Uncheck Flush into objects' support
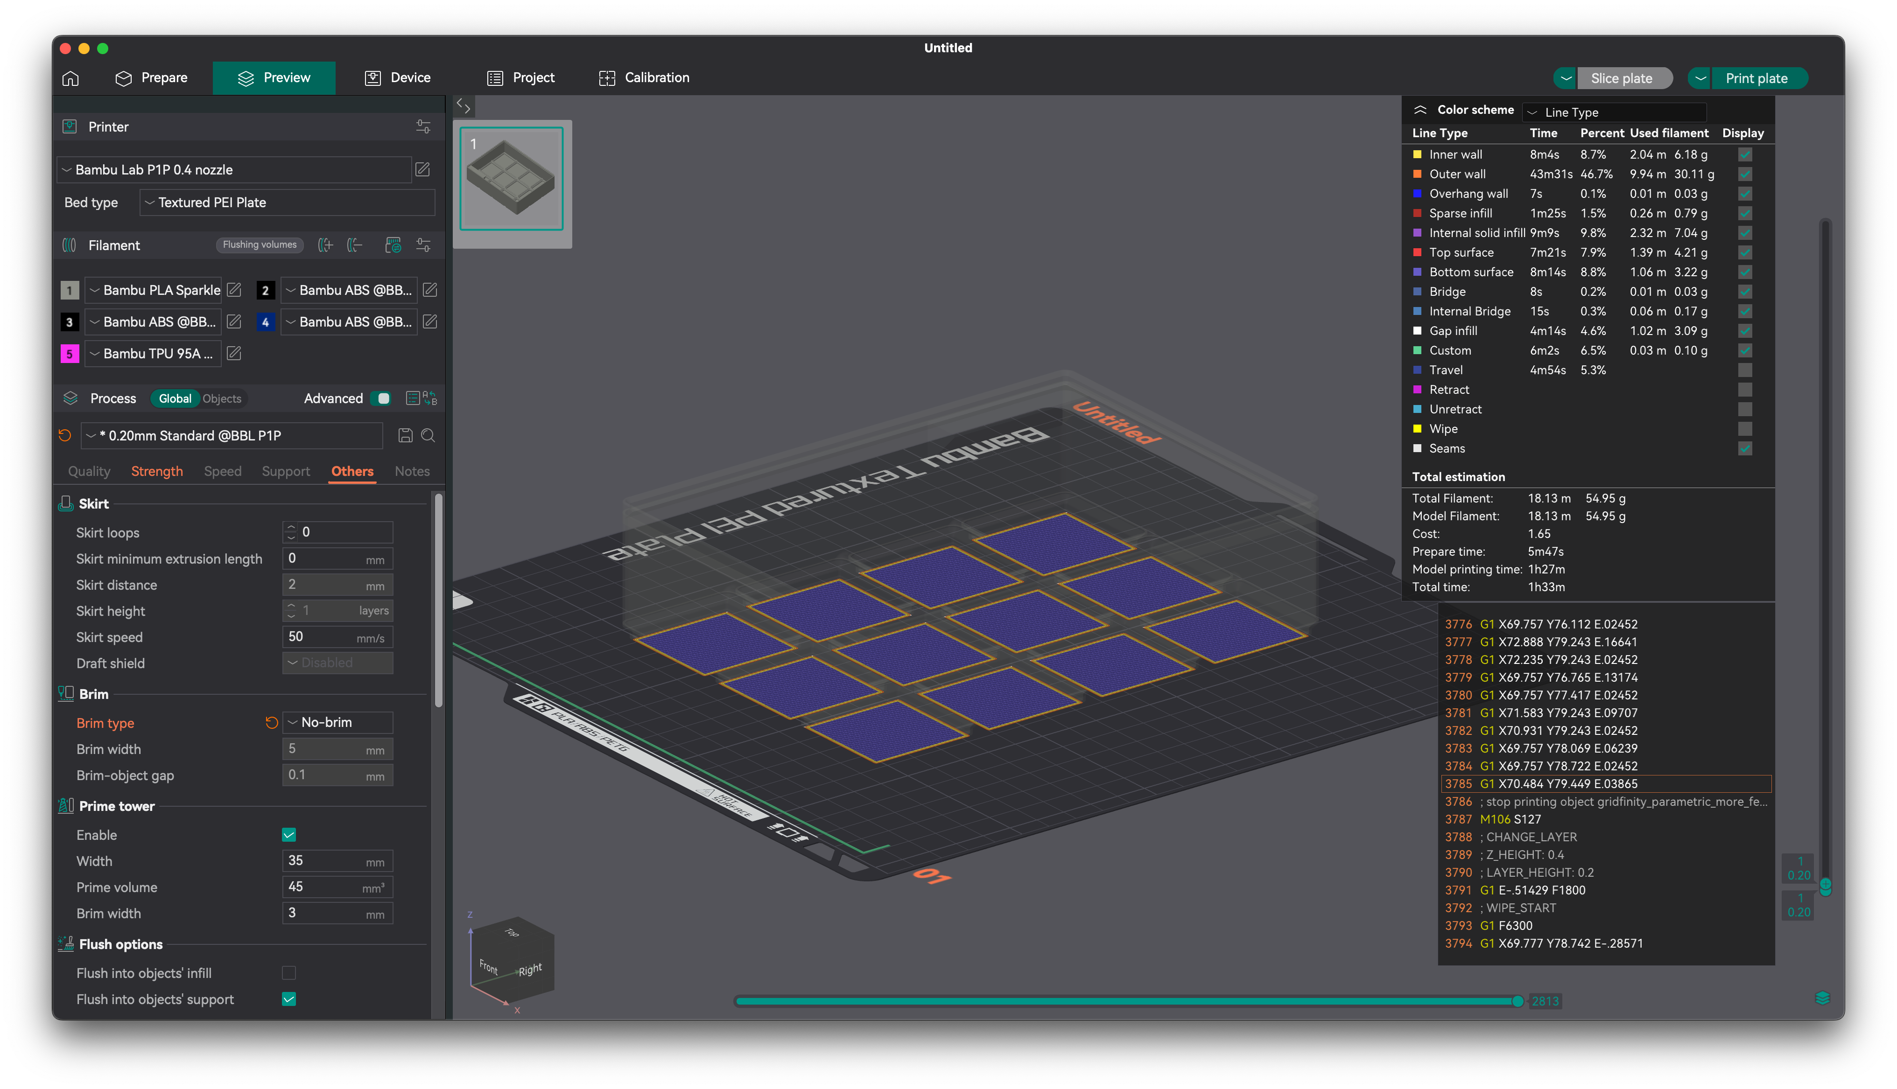Screen dimensions: 1897x1089 click(x=289, y=999)
